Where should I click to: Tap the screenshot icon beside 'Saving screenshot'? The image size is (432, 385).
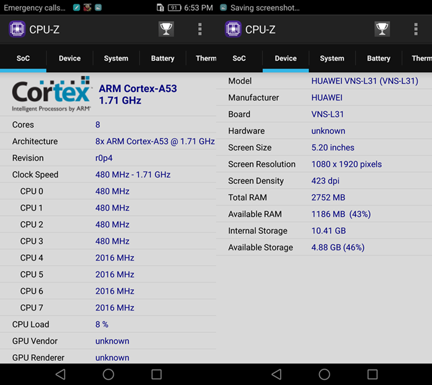(x=223, y=7)
